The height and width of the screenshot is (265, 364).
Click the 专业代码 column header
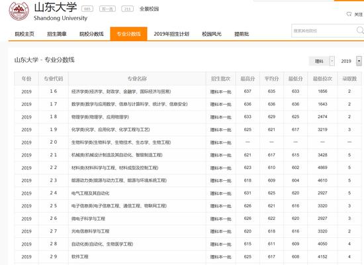pos(54,79)
